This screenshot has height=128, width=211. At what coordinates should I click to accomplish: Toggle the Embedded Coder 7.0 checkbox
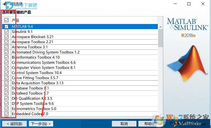[x=6, y=114]
